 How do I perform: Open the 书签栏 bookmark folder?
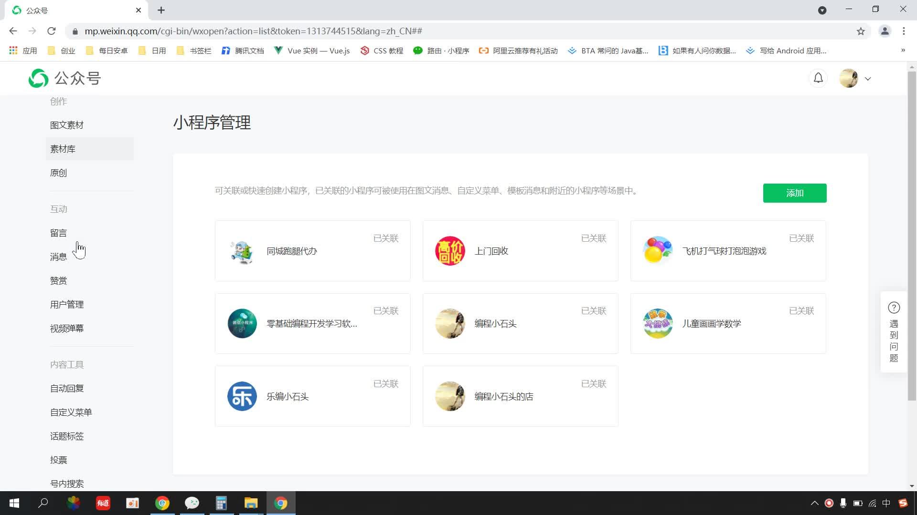tap(194, 51)
